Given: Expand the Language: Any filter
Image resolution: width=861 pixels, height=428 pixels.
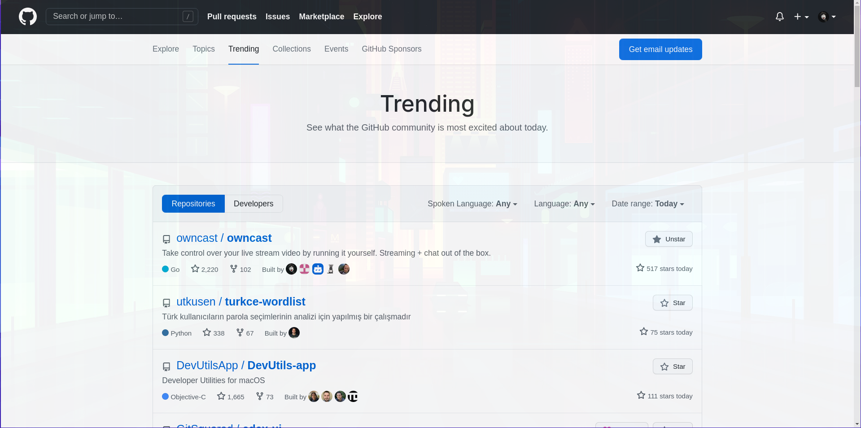Looking at the screenshot, I should (564, 204).
